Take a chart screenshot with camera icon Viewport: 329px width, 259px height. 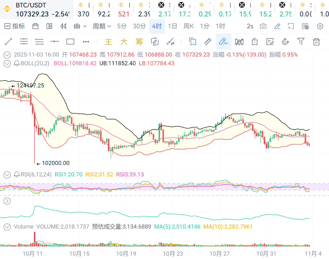[x=263, y=26]
